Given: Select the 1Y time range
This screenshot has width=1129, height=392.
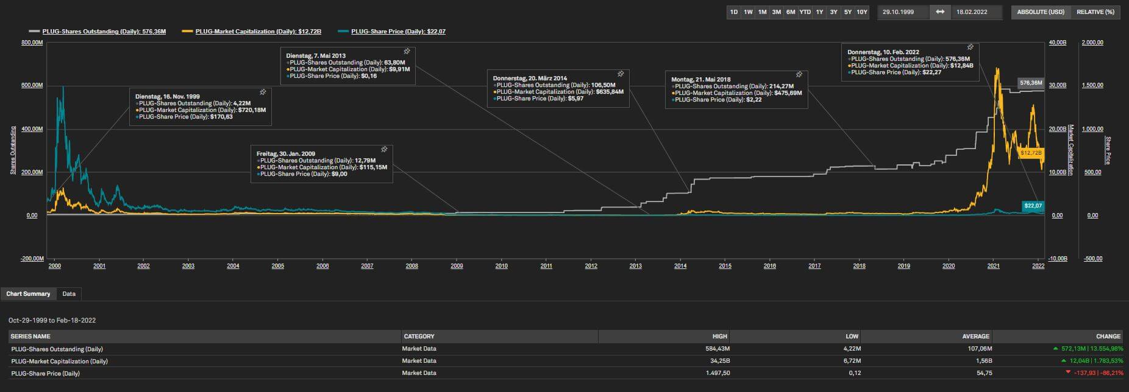Looking at the screenshot, I should pyautogui.click(x=819, y=12).
